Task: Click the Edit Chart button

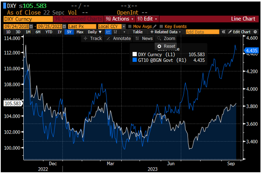Action: coord(239,32)
